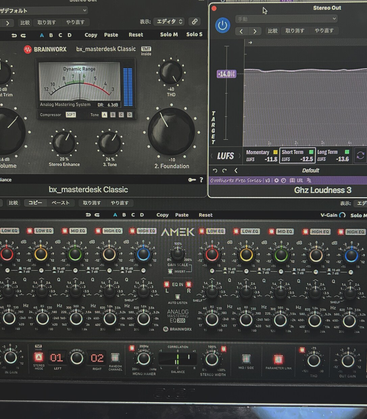
Task: Click right chevron of LUFS unit selector
Action: pyautogui.click(x=240, y=156)
